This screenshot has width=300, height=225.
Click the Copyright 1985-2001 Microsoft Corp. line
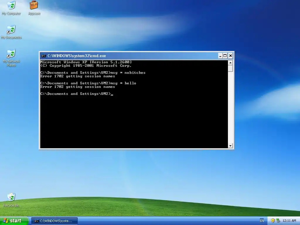[86, 66]
